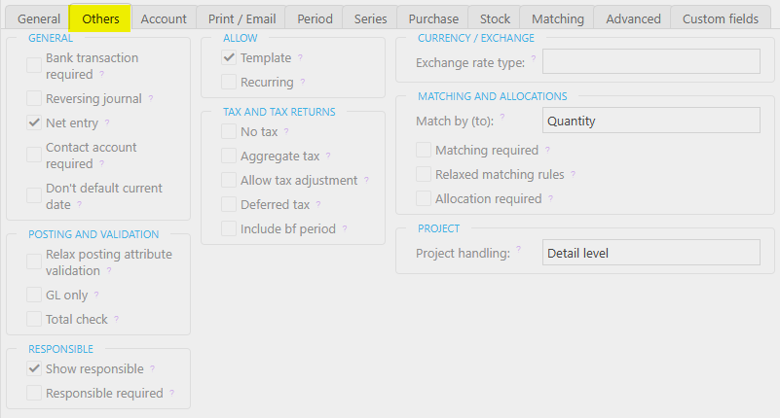Click help icon next to Reversing journal

[x=151, y=99]
